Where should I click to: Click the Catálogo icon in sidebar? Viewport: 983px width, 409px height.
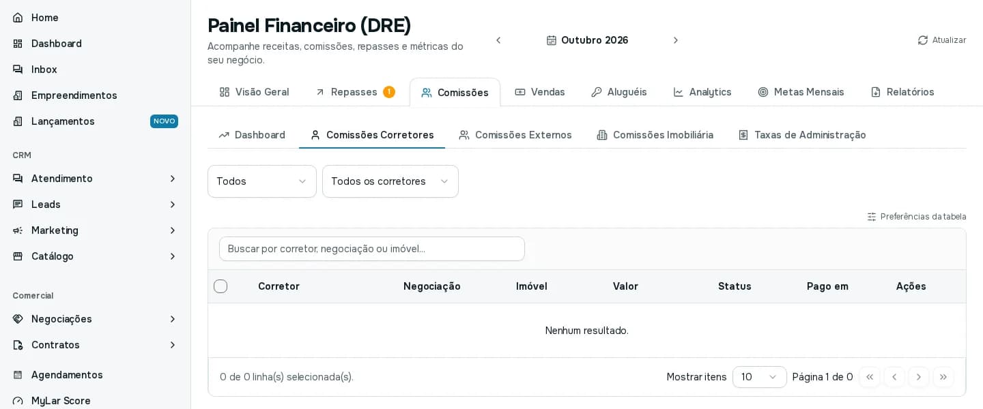coord(18,256)
